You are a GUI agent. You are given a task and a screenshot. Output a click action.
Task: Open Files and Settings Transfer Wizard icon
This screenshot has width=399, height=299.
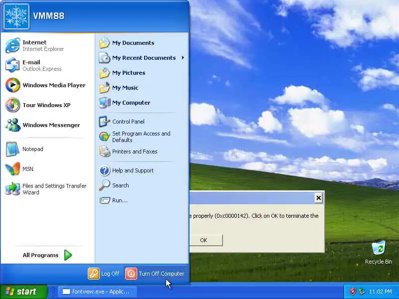coord(12,189)
